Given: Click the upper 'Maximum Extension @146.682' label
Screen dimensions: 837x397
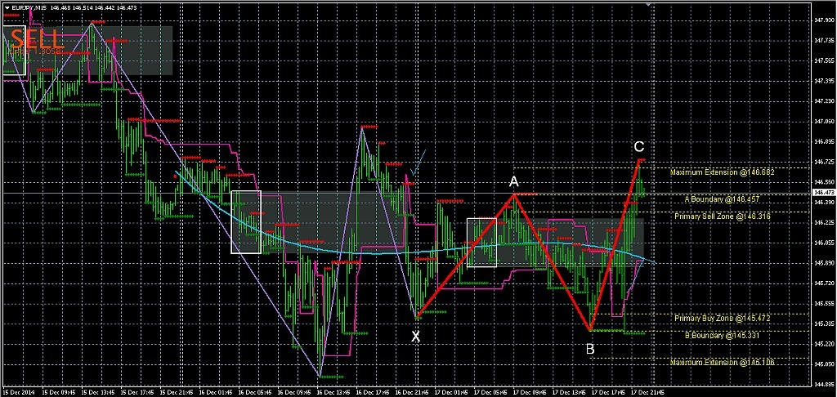Looking at the screenshot, I should coord(722,173).
